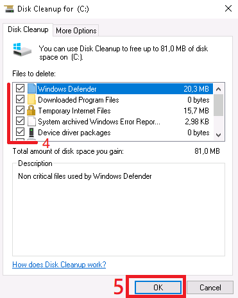Select the Disk Cleanup tab
The image size is (238, 298).
point(28,29)
